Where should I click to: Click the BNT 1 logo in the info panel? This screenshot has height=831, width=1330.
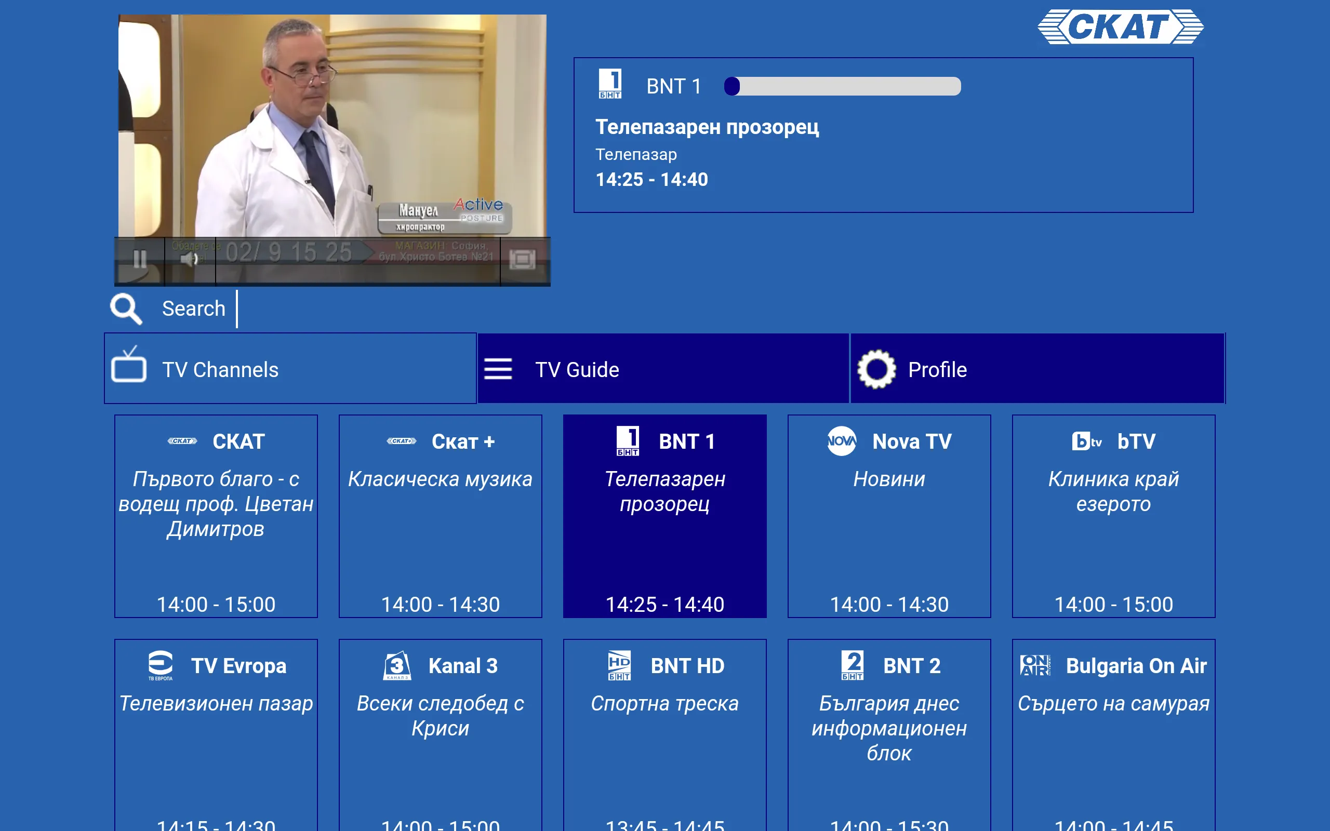[610, 84]
